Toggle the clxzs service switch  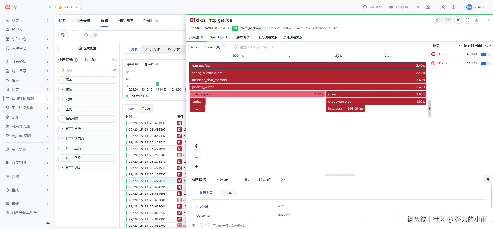[x=486, y=54]
